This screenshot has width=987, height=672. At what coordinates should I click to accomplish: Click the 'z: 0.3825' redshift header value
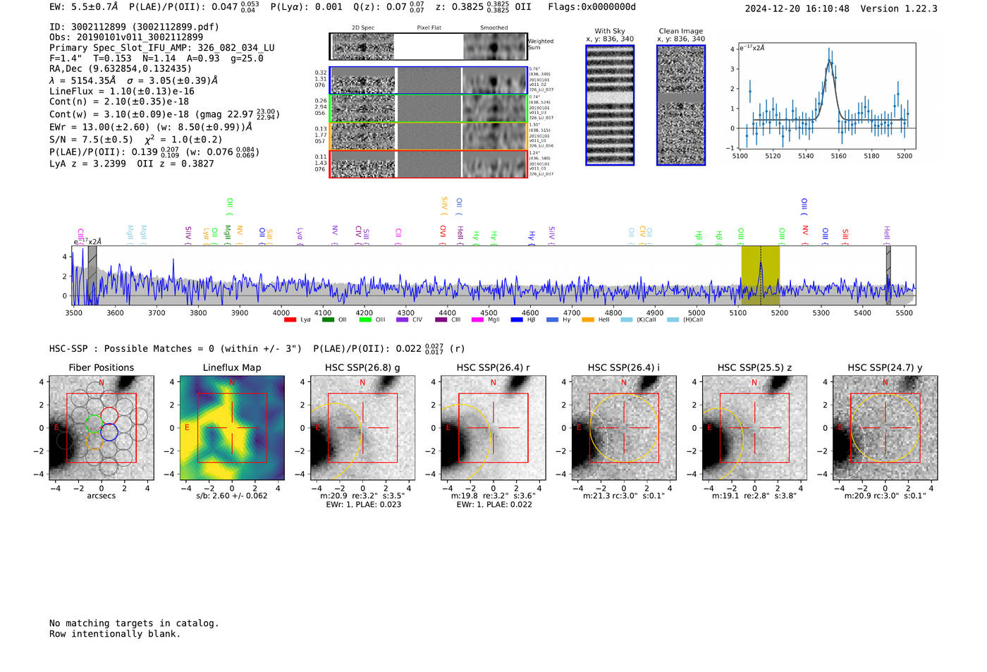(x=460, y=7)
